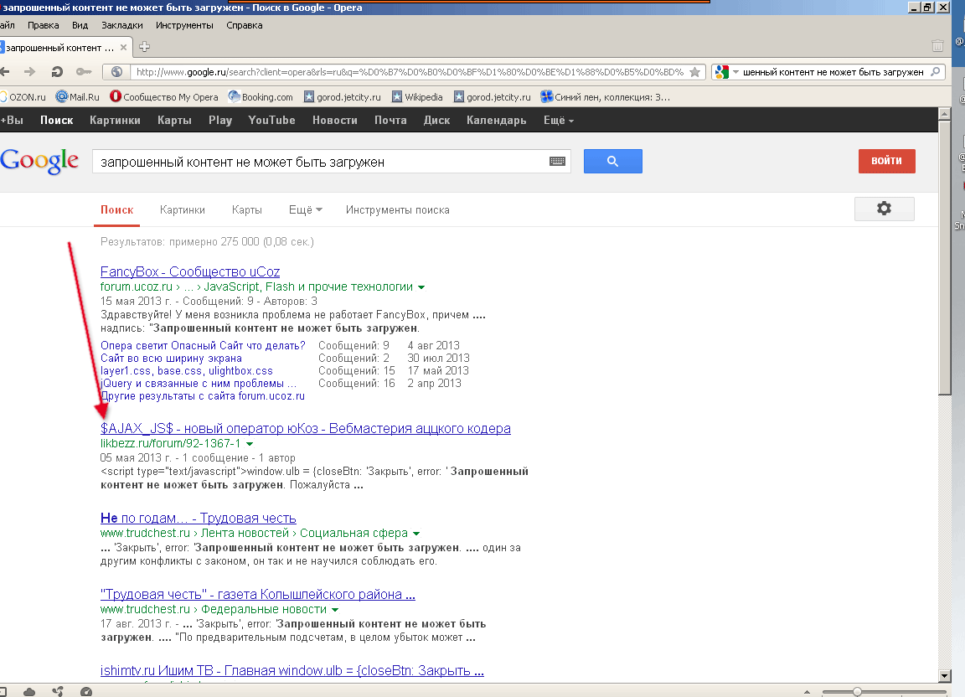The width and height of the screenshot is (965, 697).
Task: Click the zoom menu arrow beside the zoom slider
Action: click(807, 691)
